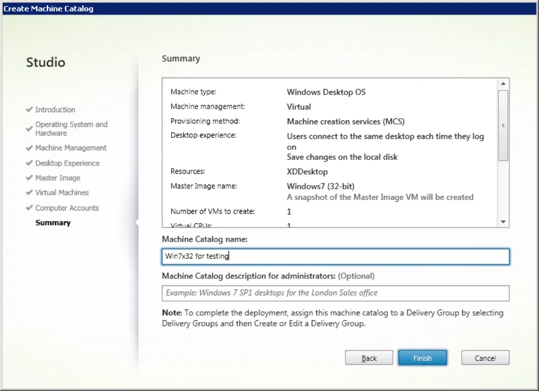Click the checkmark beside Operating System and Hardware

coord(29,129)
